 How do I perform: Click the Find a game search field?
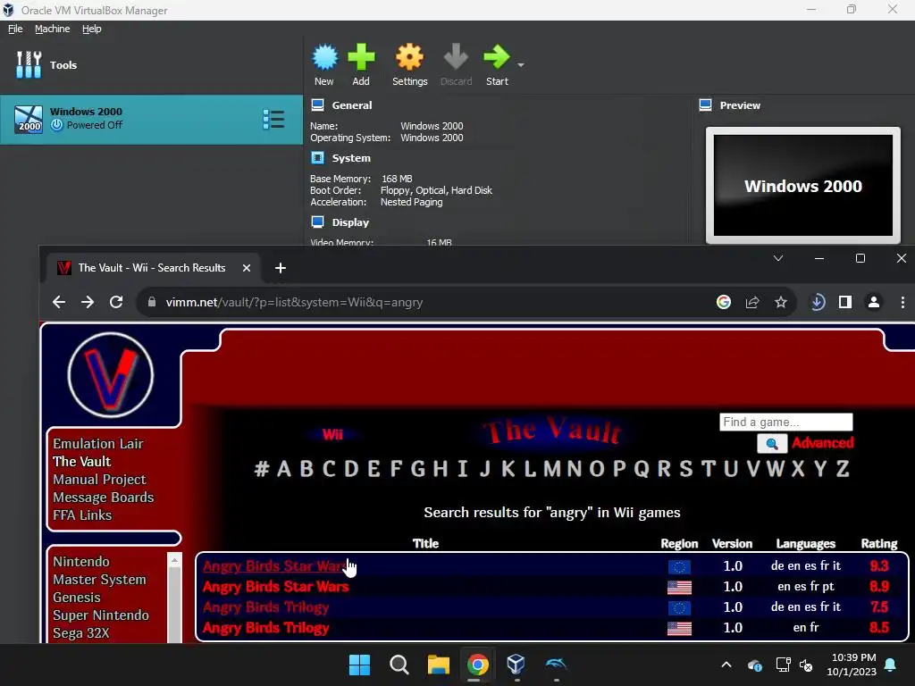[785, 422]
